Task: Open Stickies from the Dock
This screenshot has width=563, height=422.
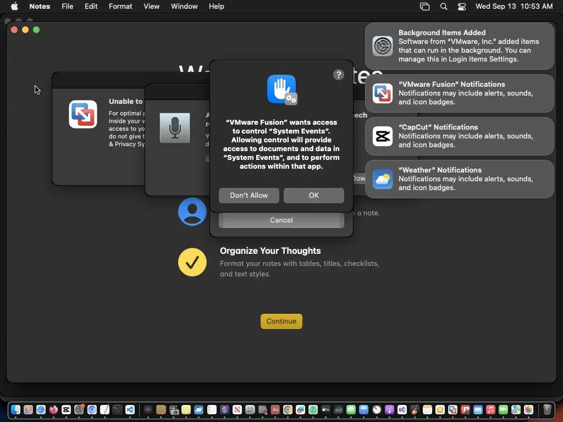Action: [186, 409]
